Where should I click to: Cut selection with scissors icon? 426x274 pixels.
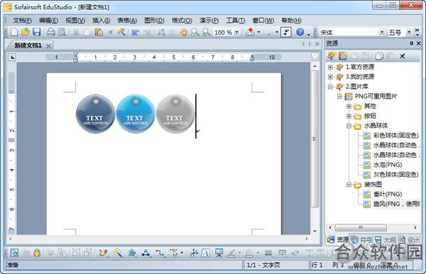tap(76, 33)
